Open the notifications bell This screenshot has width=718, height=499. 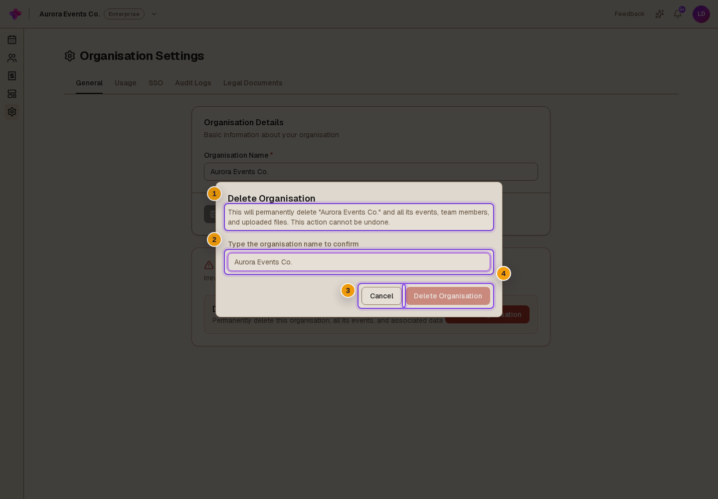(x=678, y=14)
